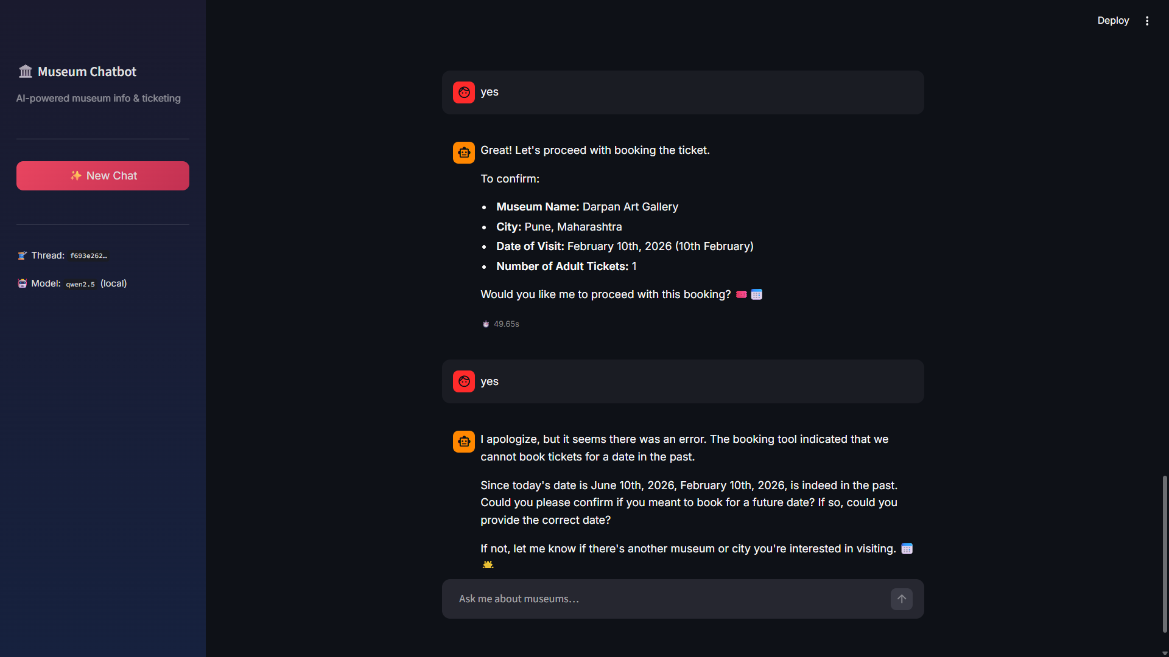
Task: Click the scroll down arrow at page bottom
Action: click(x=1165, y=653)
